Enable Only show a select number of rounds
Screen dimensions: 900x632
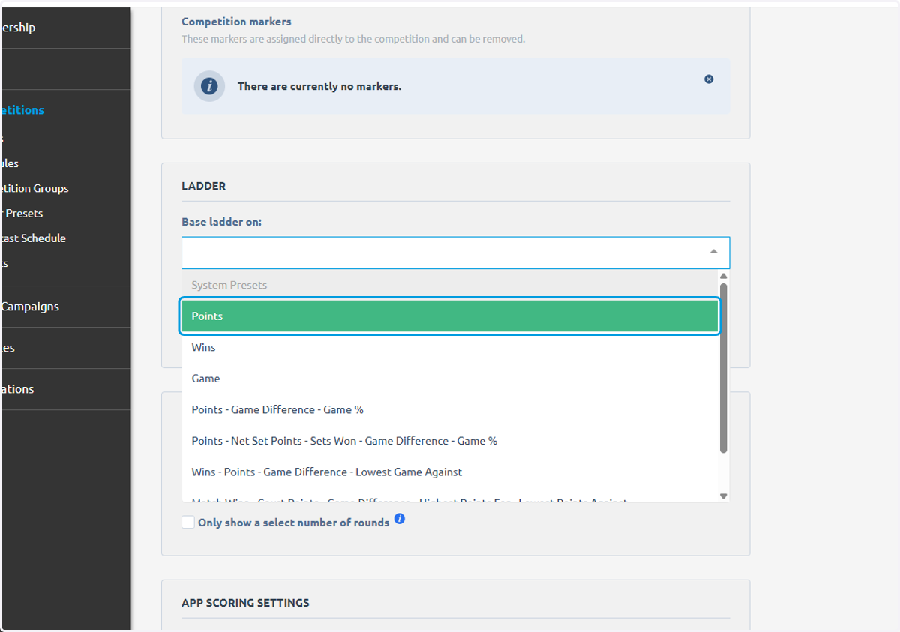click(x=188, y=522)
